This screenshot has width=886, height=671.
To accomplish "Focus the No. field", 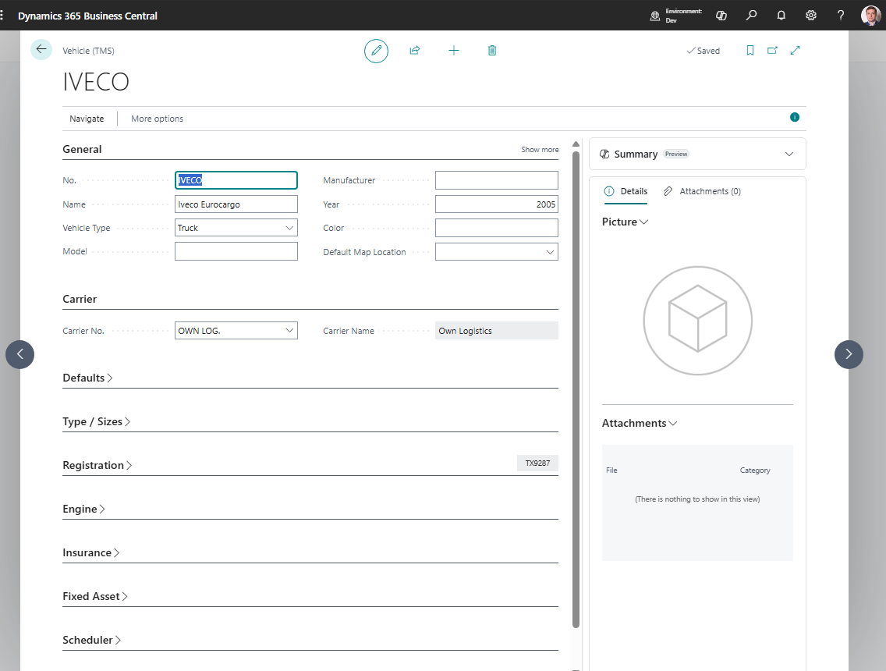I will pyautogui.click(x=236, y=180).
